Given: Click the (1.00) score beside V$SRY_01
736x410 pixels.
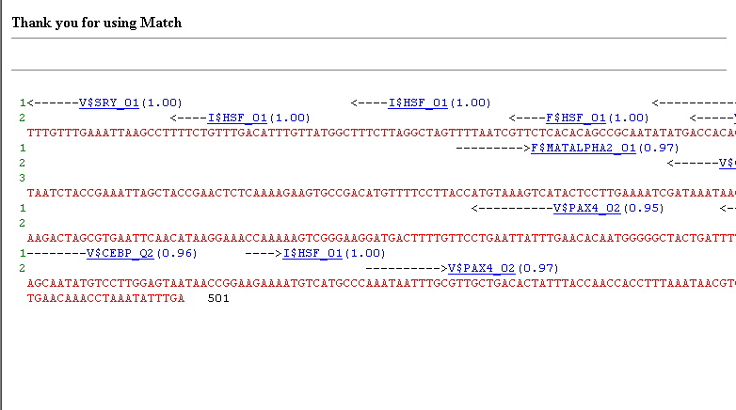Looking at the screenshot, I should pyautogui.click(x=161, y=102).
